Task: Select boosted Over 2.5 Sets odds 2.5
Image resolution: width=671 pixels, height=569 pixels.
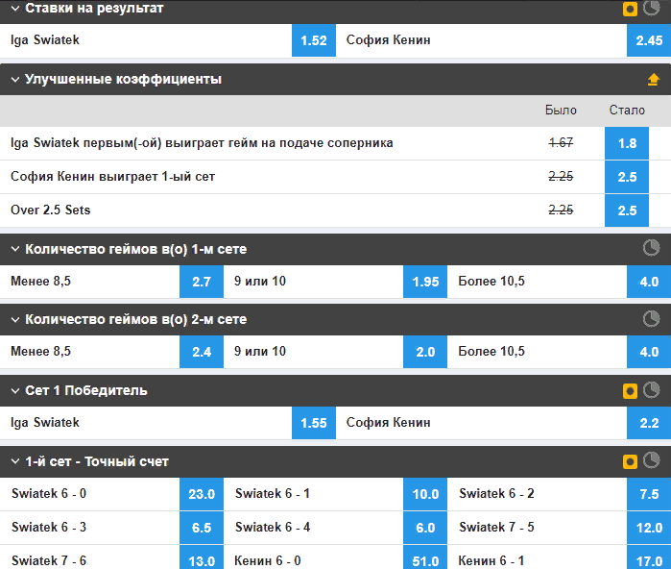Action: [x=627, y=210]
